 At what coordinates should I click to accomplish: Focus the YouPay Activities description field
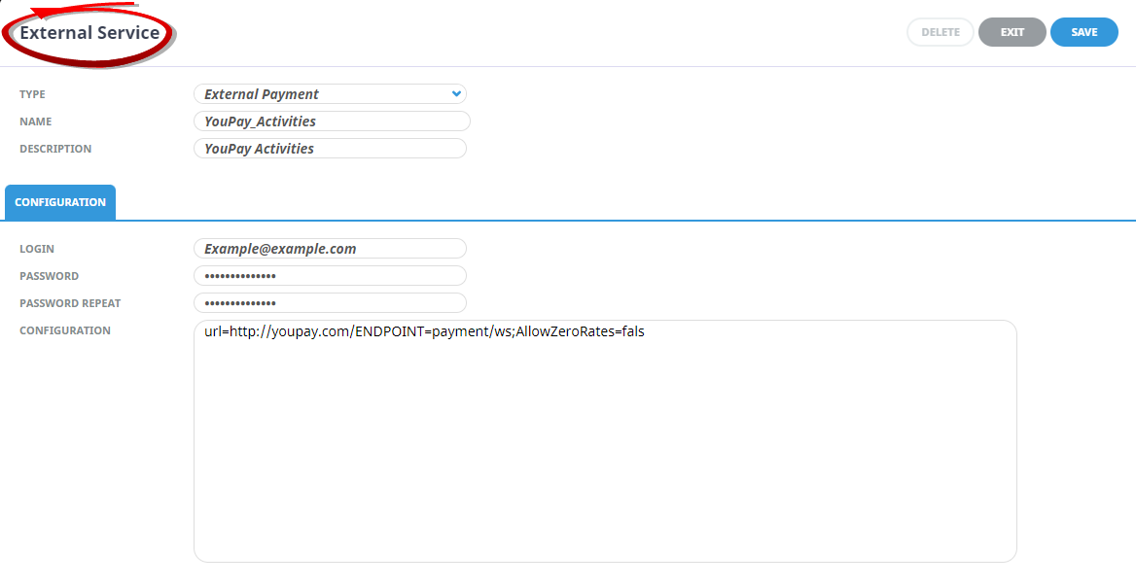[329, 149]
